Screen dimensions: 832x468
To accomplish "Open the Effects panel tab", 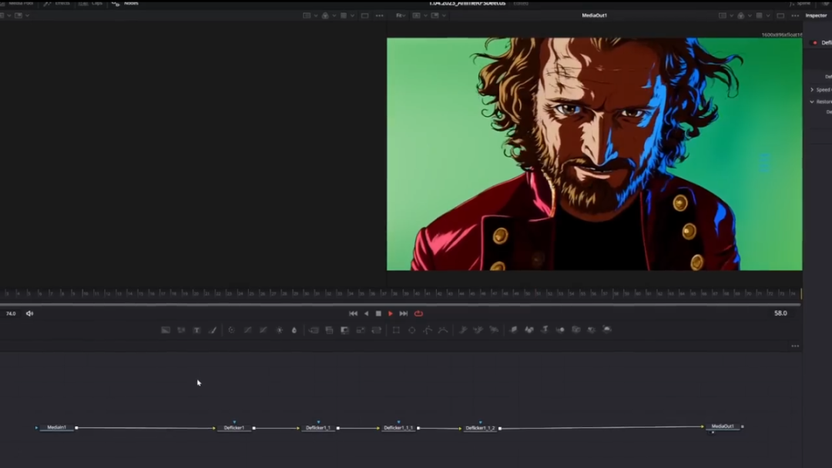I will [57, 3].
